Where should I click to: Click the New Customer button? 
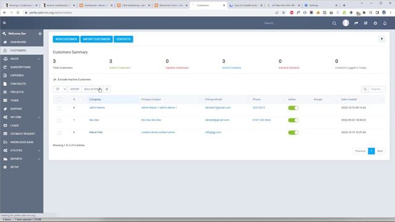pyautogui.click(x=66, y=39)
